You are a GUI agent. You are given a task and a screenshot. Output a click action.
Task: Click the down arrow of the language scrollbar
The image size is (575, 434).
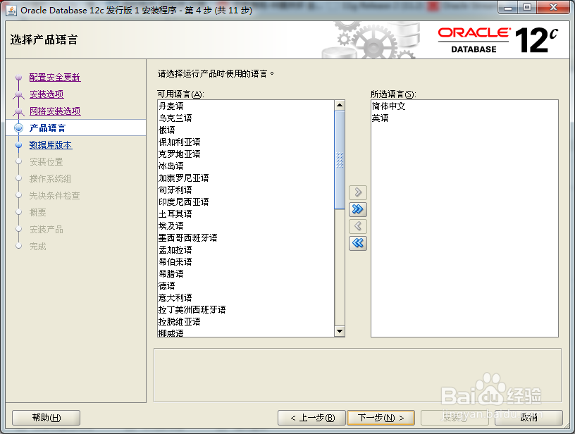pos(340,331)
